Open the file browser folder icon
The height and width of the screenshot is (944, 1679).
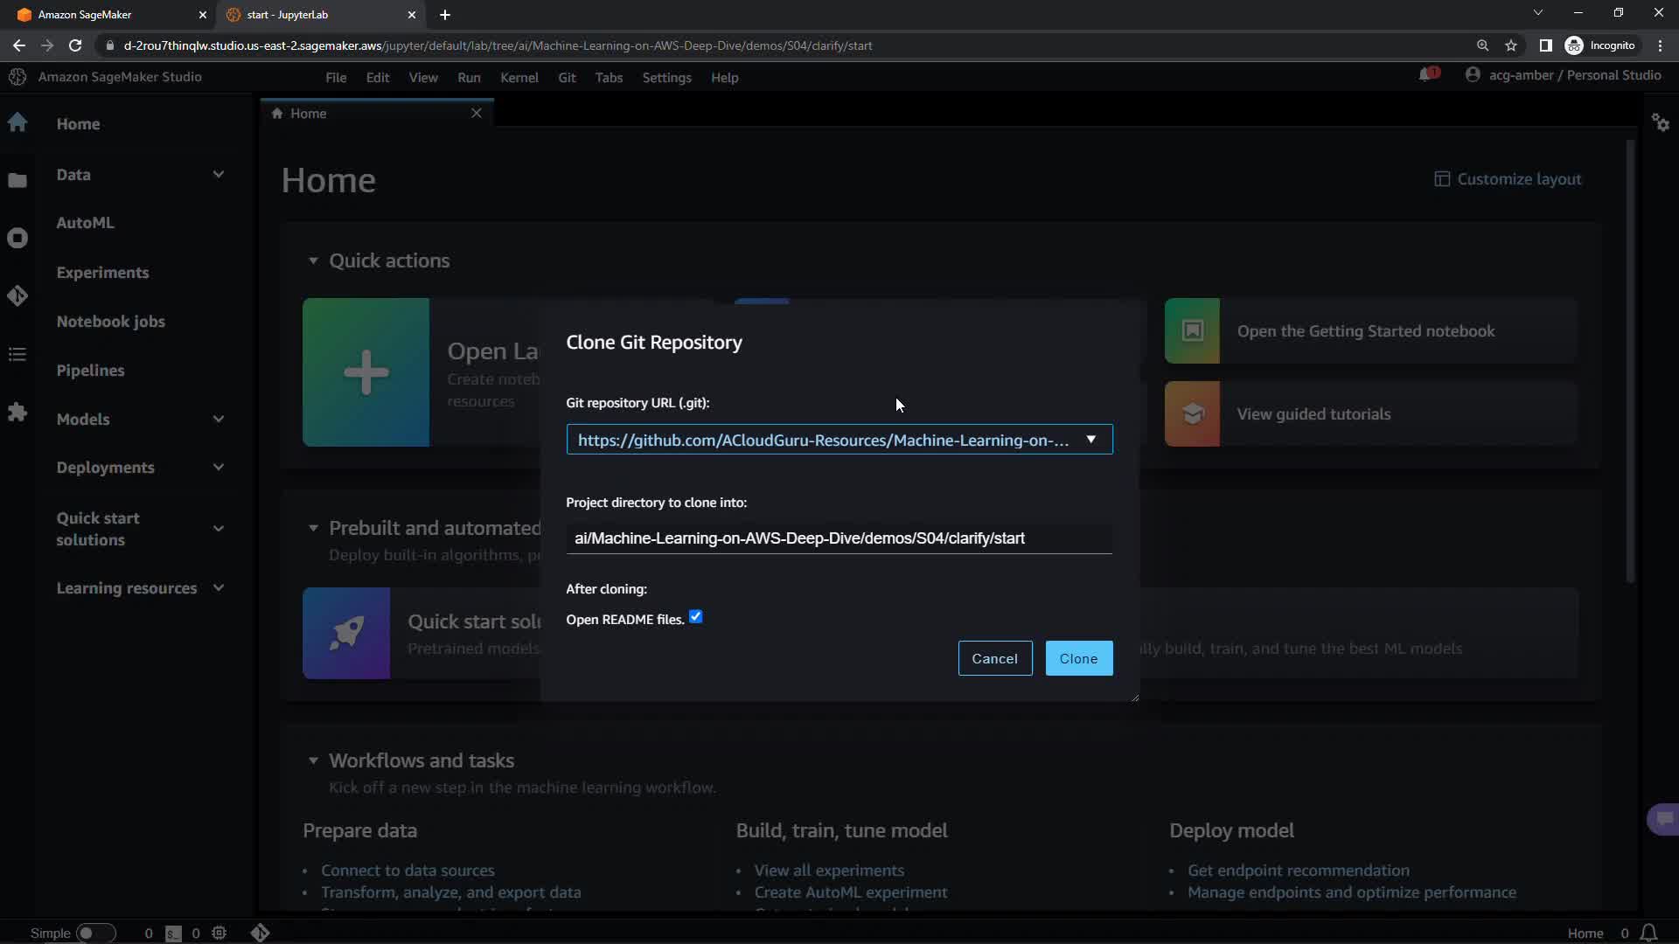click(17, 180)
